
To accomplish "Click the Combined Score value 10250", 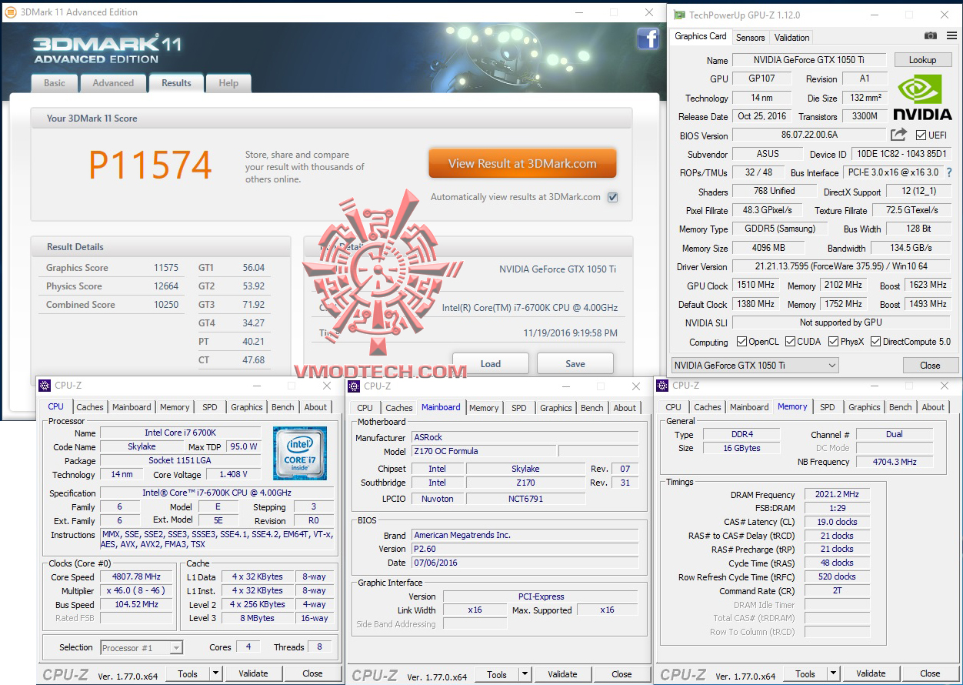I will (165, 305).
